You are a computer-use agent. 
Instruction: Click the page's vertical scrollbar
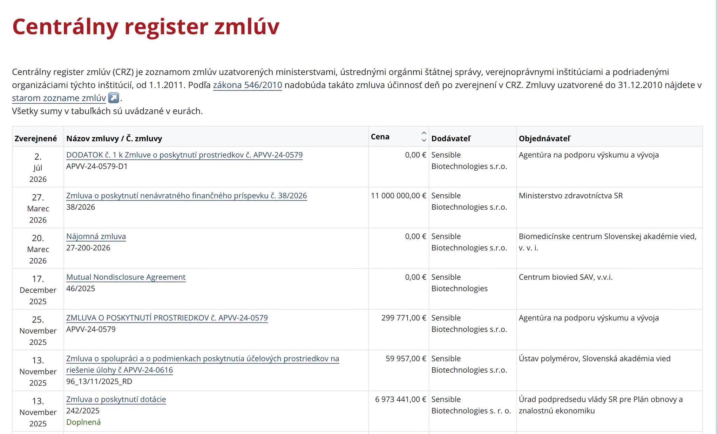coord(717,217)
